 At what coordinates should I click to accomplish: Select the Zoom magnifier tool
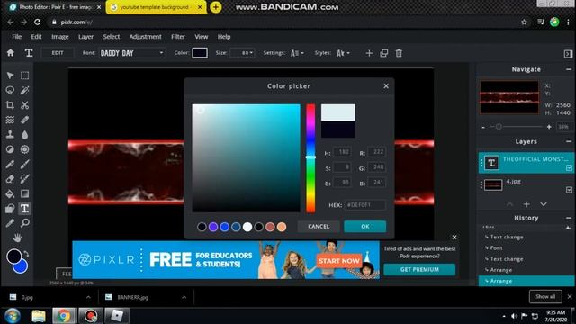pyautogui.click(x=24, y=223)
